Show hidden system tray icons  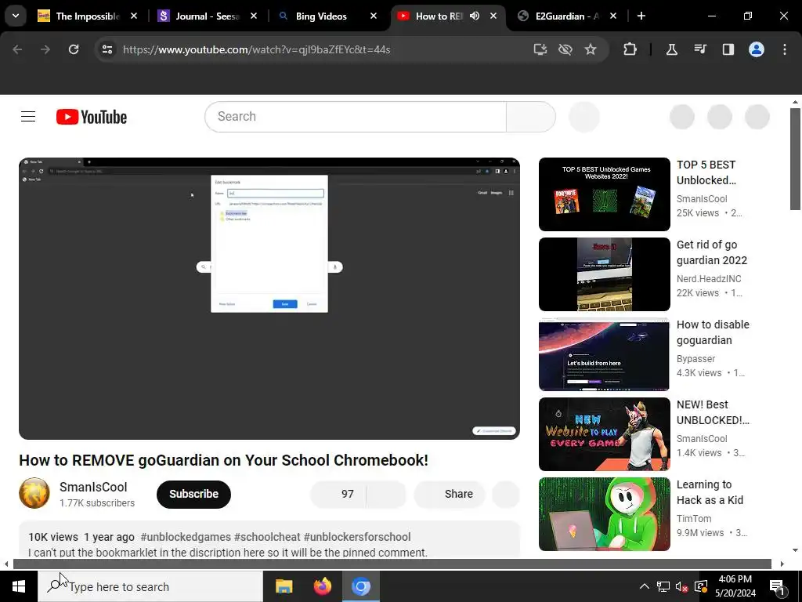click(x=645, y=586)
